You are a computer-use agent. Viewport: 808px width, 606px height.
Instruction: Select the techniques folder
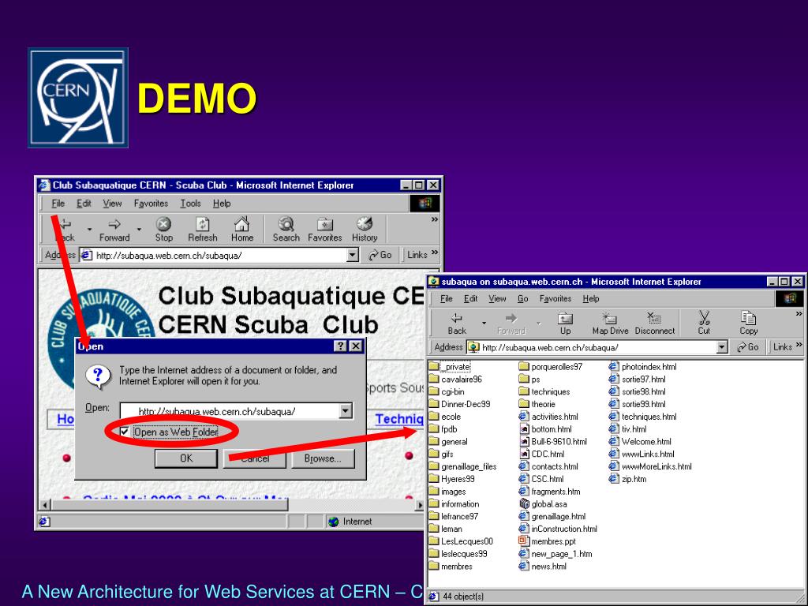(544, 391)
